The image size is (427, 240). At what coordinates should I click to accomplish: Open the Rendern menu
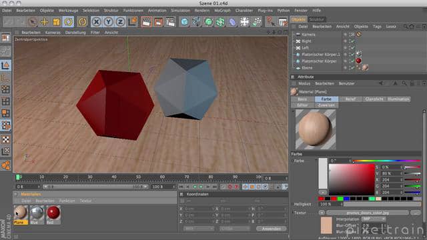pos(202,11)
